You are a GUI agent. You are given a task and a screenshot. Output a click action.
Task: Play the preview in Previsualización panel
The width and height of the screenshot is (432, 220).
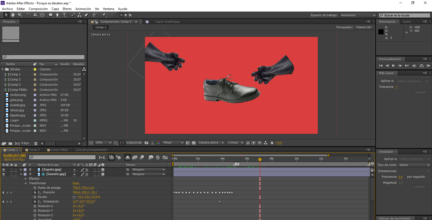click(x=394, y=66)
